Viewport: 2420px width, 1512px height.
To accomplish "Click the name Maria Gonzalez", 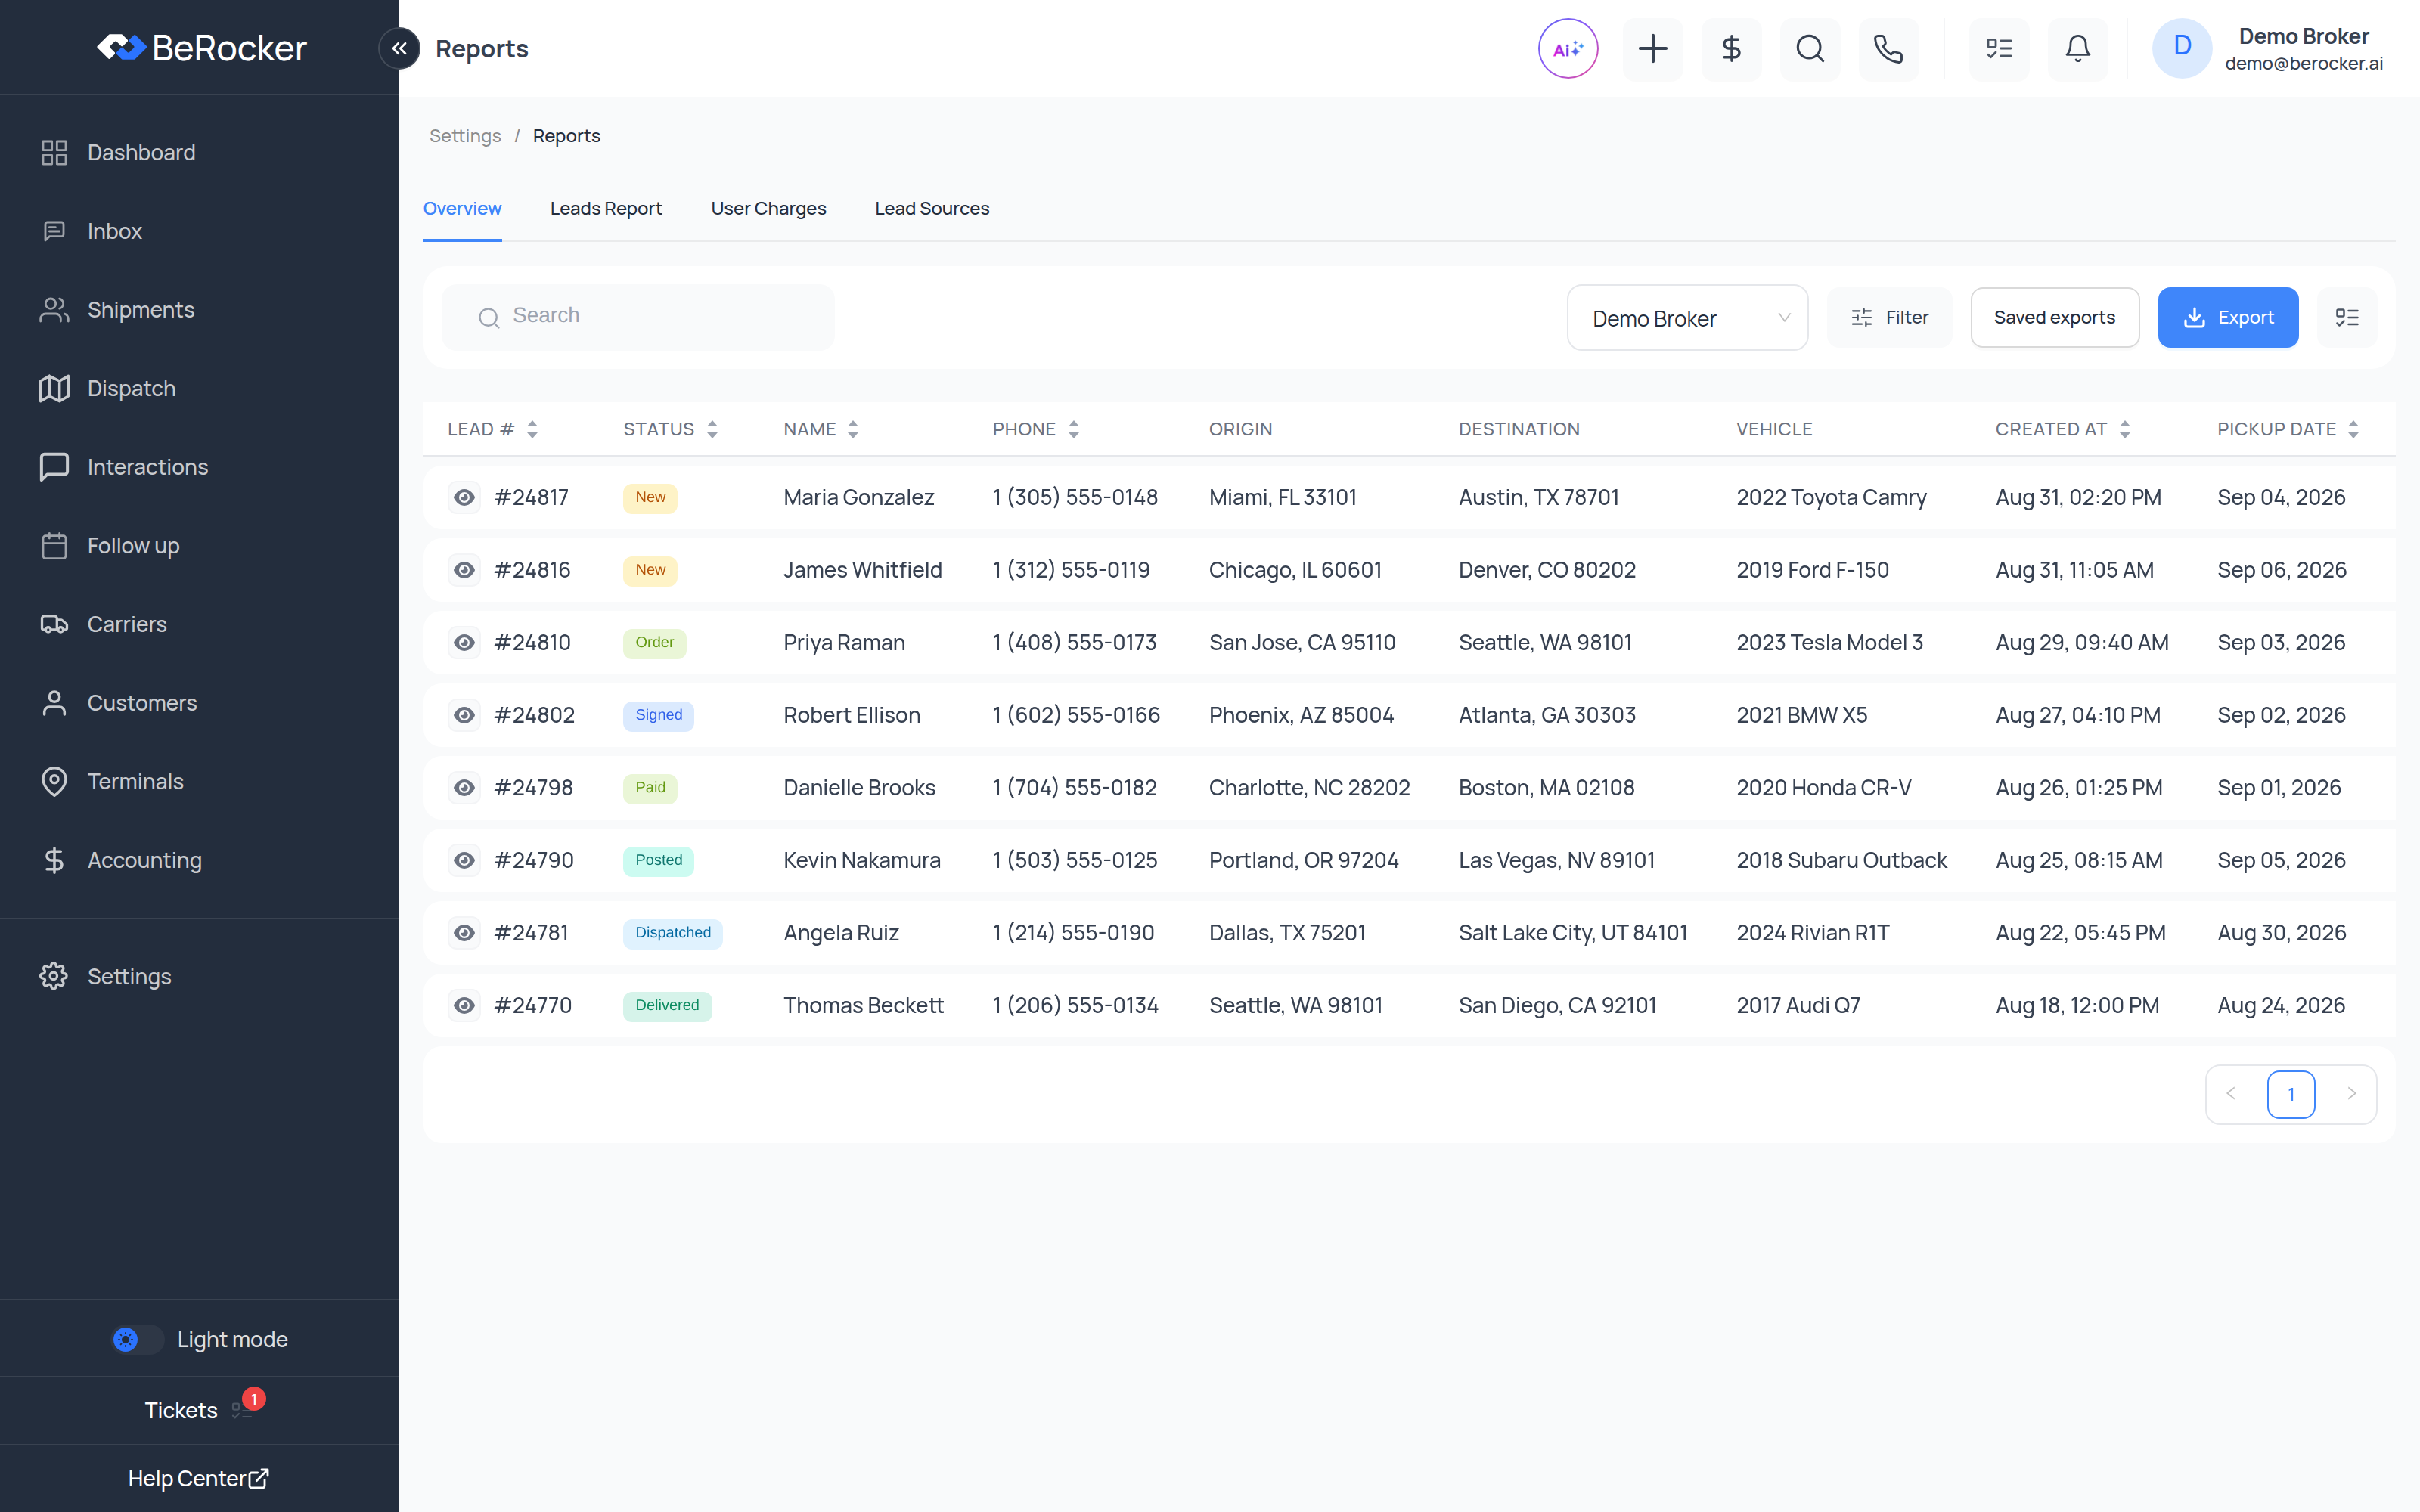I will [x=858, y=497].
